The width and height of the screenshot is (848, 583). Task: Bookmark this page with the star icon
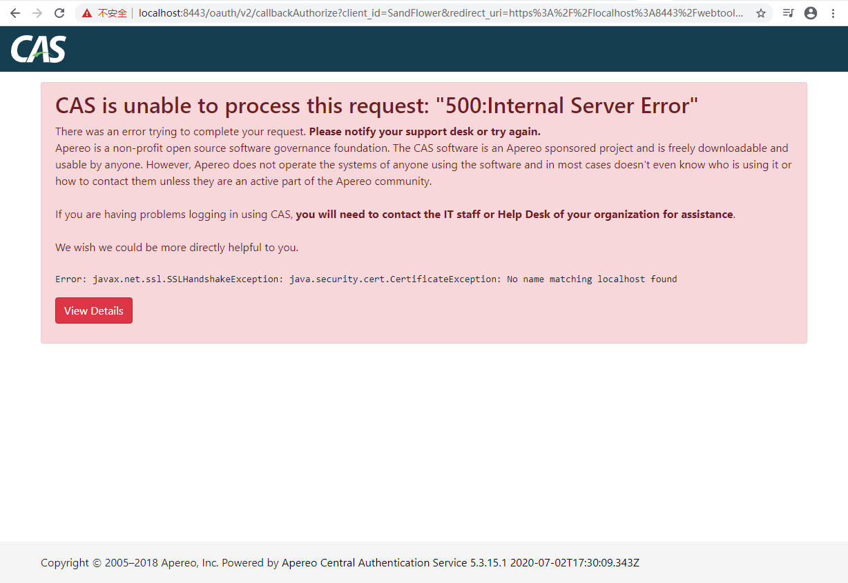point(761,13)
